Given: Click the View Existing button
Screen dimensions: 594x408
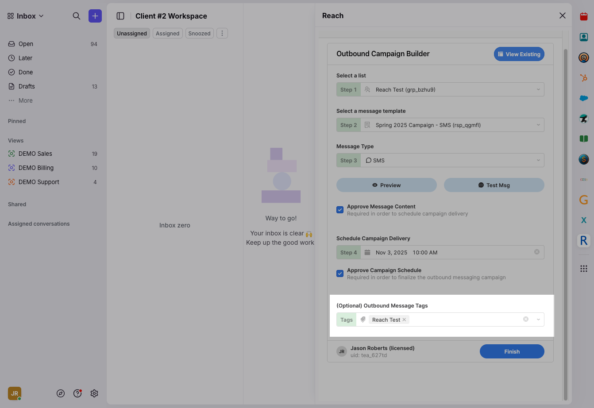Looking at the screenshot, I should (x=519, y=54).
